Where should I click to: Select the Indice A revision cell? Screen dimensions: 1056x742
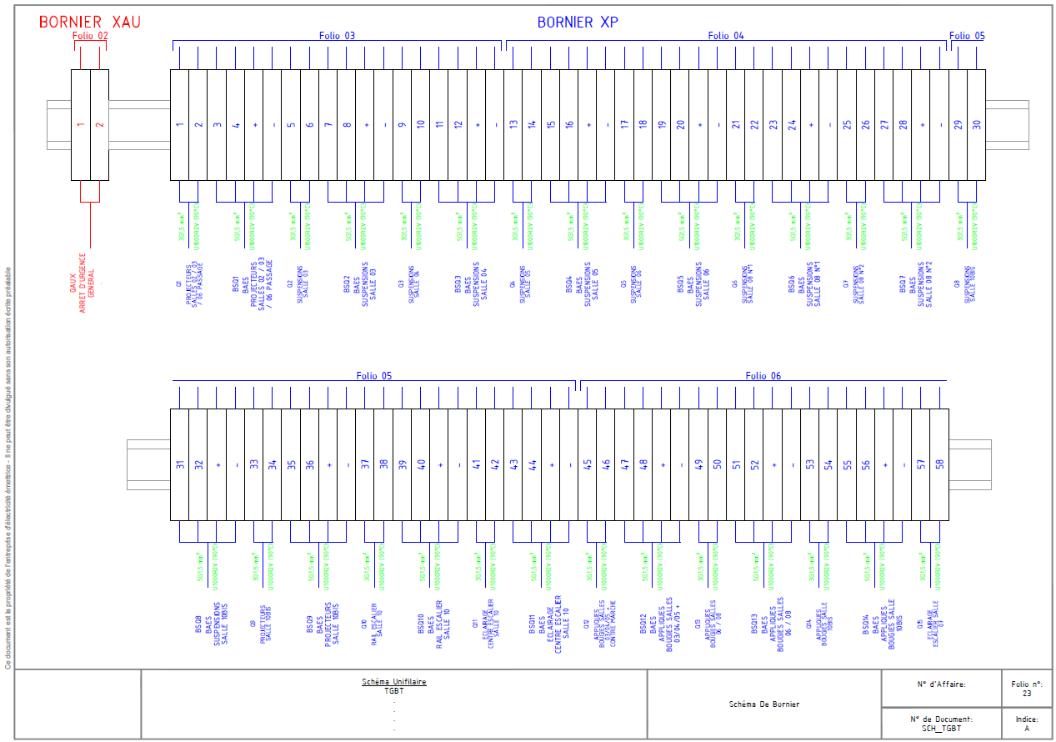1026,723
